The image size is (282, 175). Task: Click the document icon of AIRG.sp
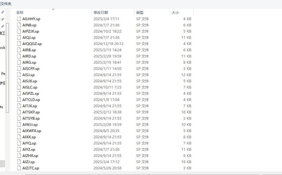[x=19, y=62]
